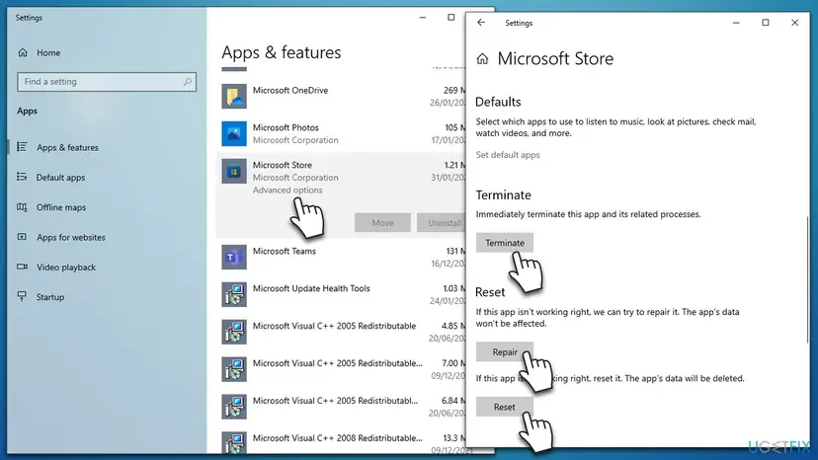Click the Visual C++ 2005 Redistributable 4.85 icon

point(234,333)
